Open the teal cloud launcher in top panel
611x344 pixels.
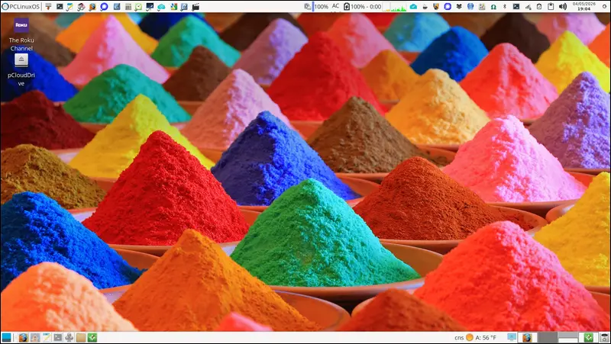[x=161, y=7]
